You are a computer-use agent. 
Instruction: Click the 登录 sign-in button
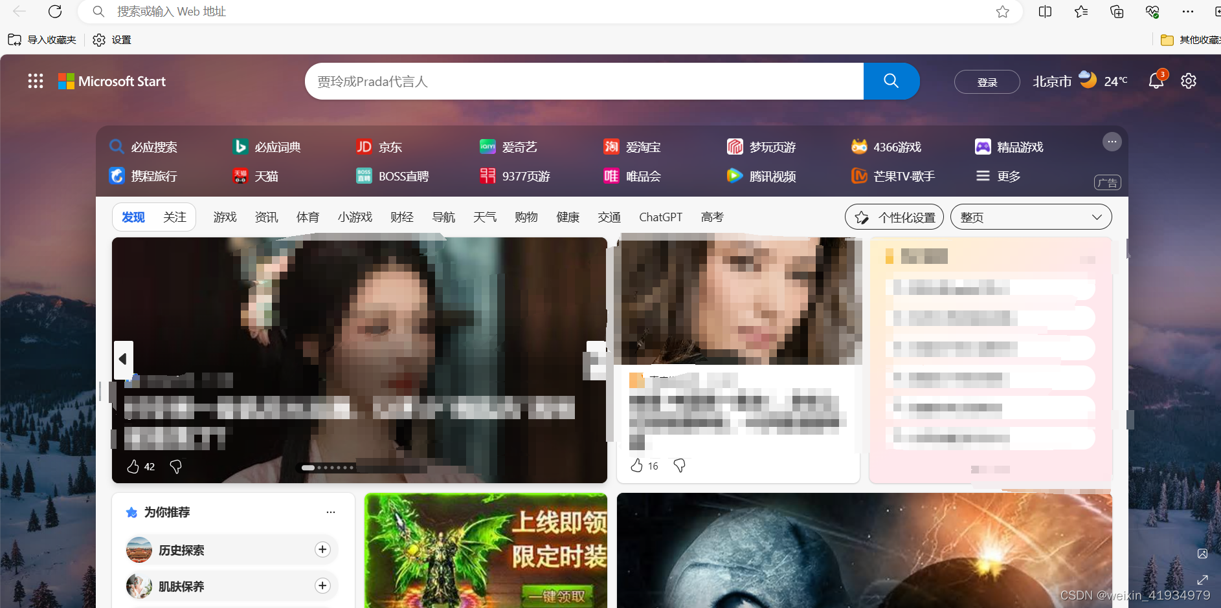pyautogui.click(x=987, y=82)
